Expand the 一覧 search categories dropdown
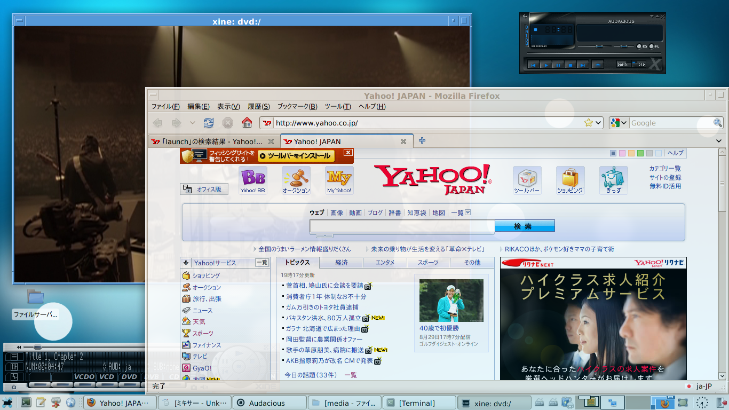The width and height of the screenshot is (729, 410). click(467, 212)
